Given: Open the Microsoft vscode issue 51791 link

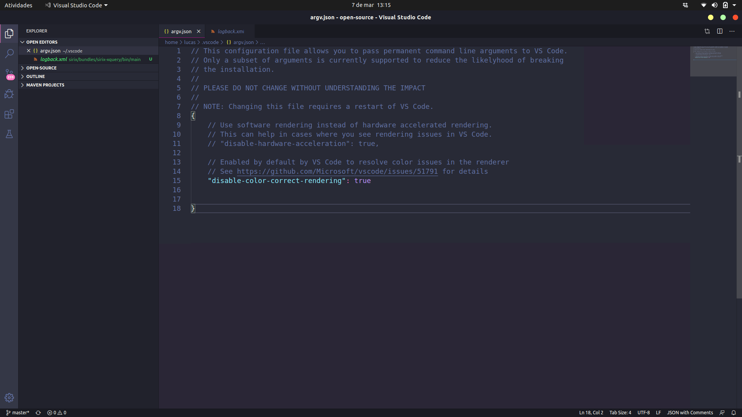Looking at the screenshot, I should click(337, 171).
